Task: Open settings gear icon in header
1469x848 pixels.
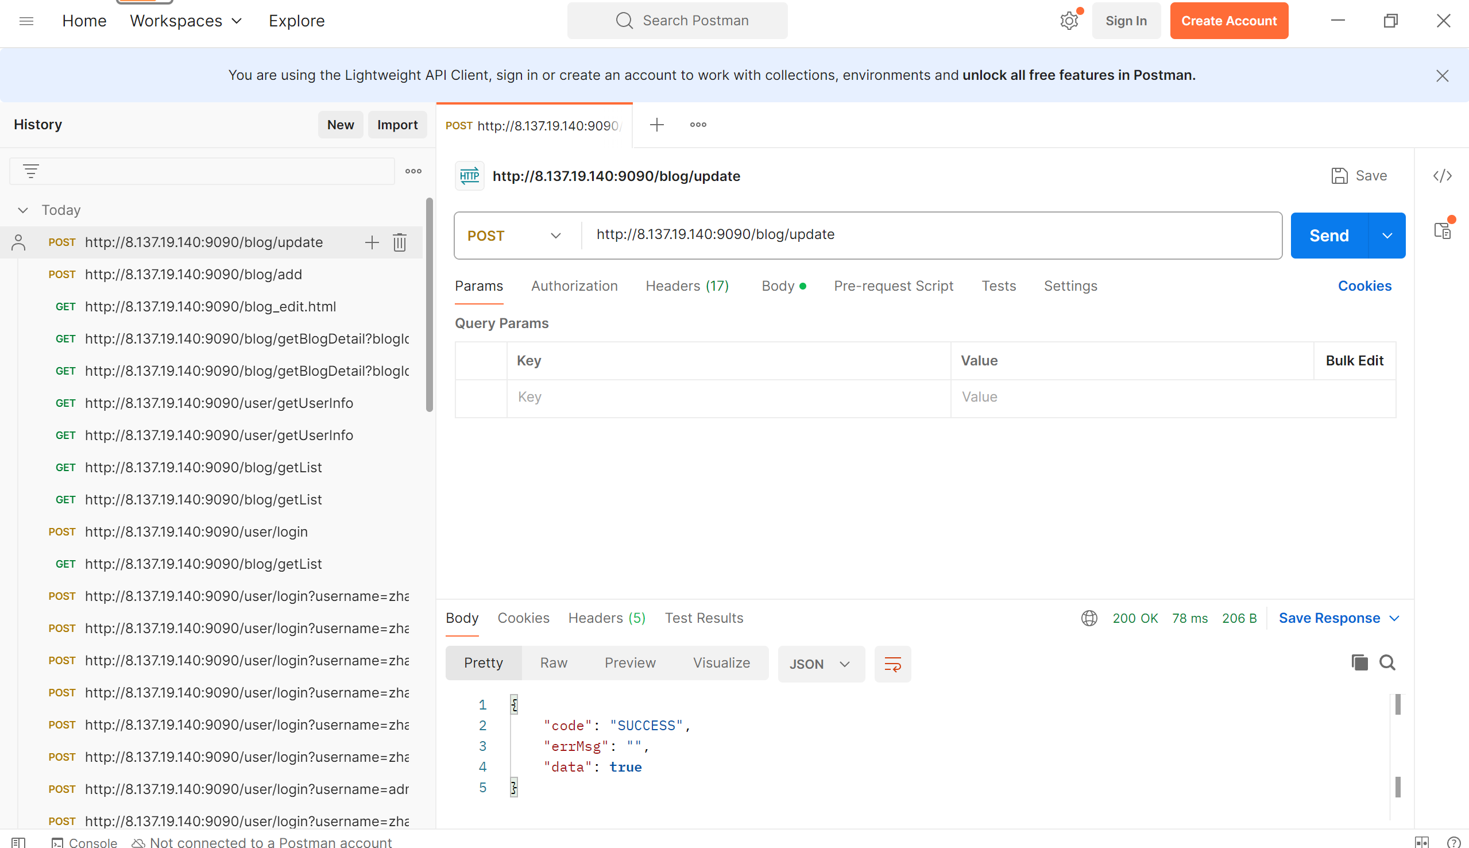Action: pos(1069,21)
